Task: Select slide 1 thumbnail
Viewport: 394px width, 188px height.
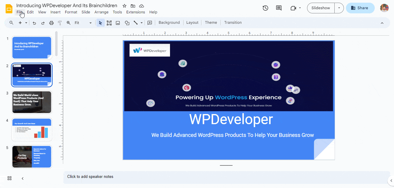Action: tap(32, 48)
